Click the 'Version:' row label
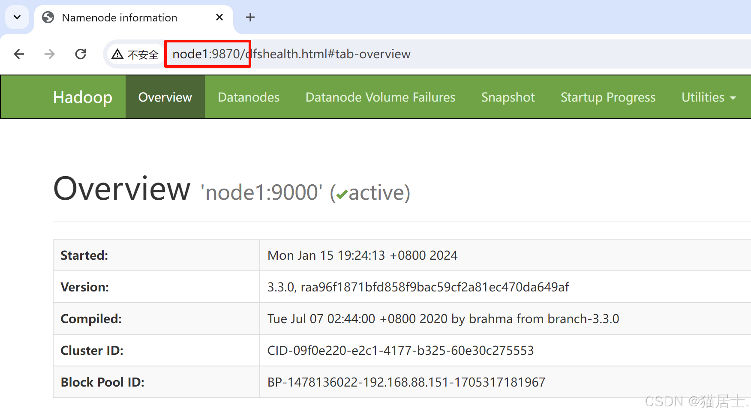Screen dimensions: 751x414 [x=84, y=287]
